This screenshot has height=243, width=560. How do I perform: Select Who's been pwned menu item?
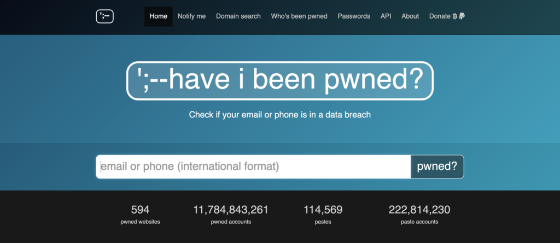click(x=299, y=16)
